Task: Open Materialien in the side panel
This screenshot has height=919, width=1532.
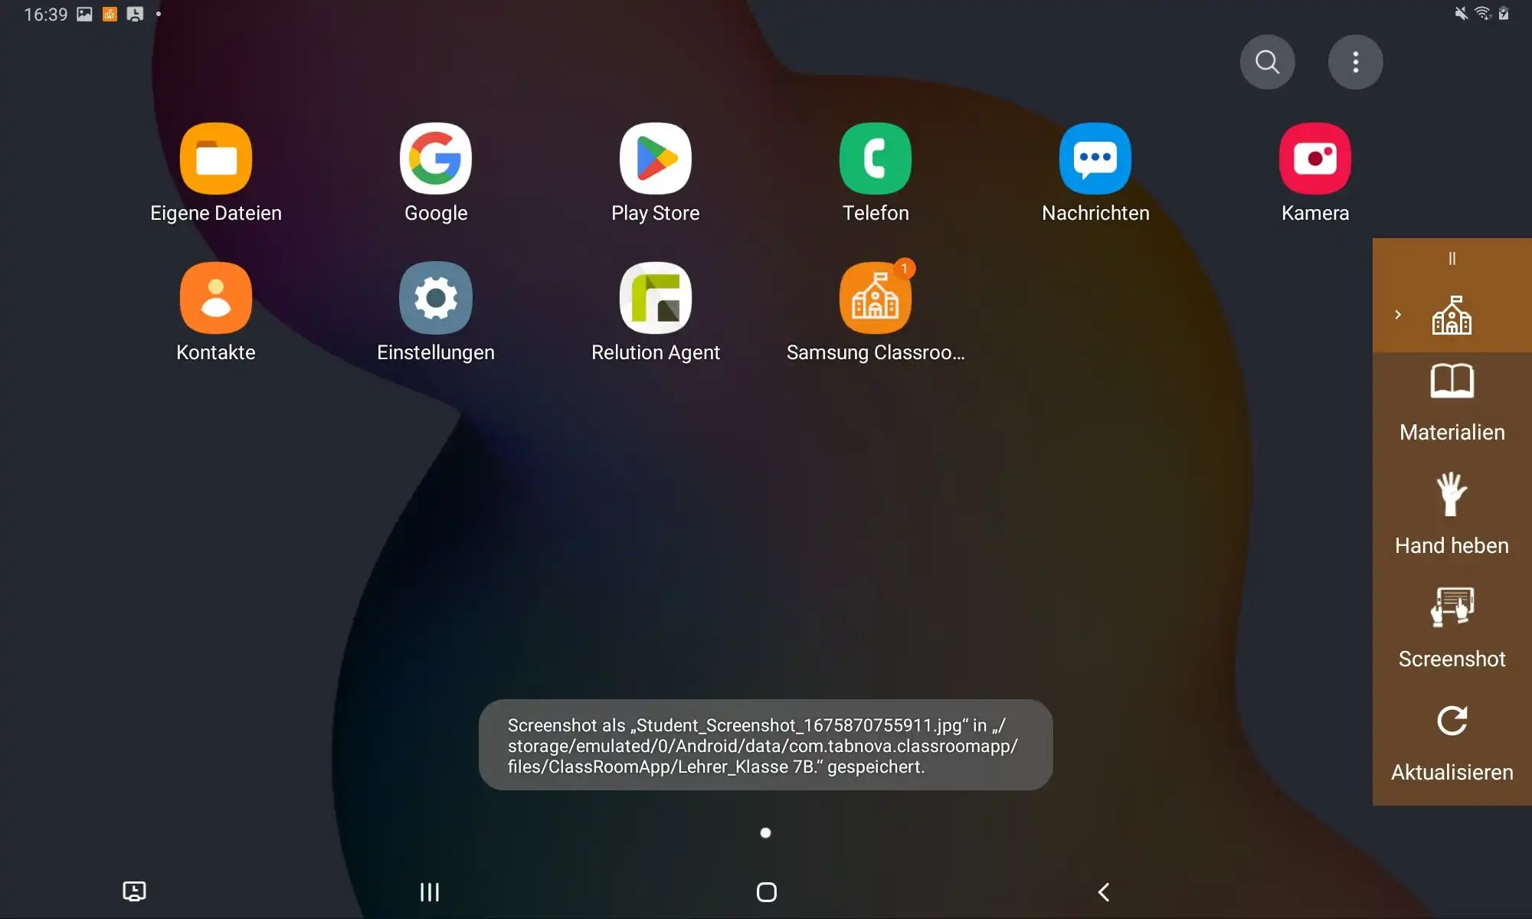Action: 1452,404
